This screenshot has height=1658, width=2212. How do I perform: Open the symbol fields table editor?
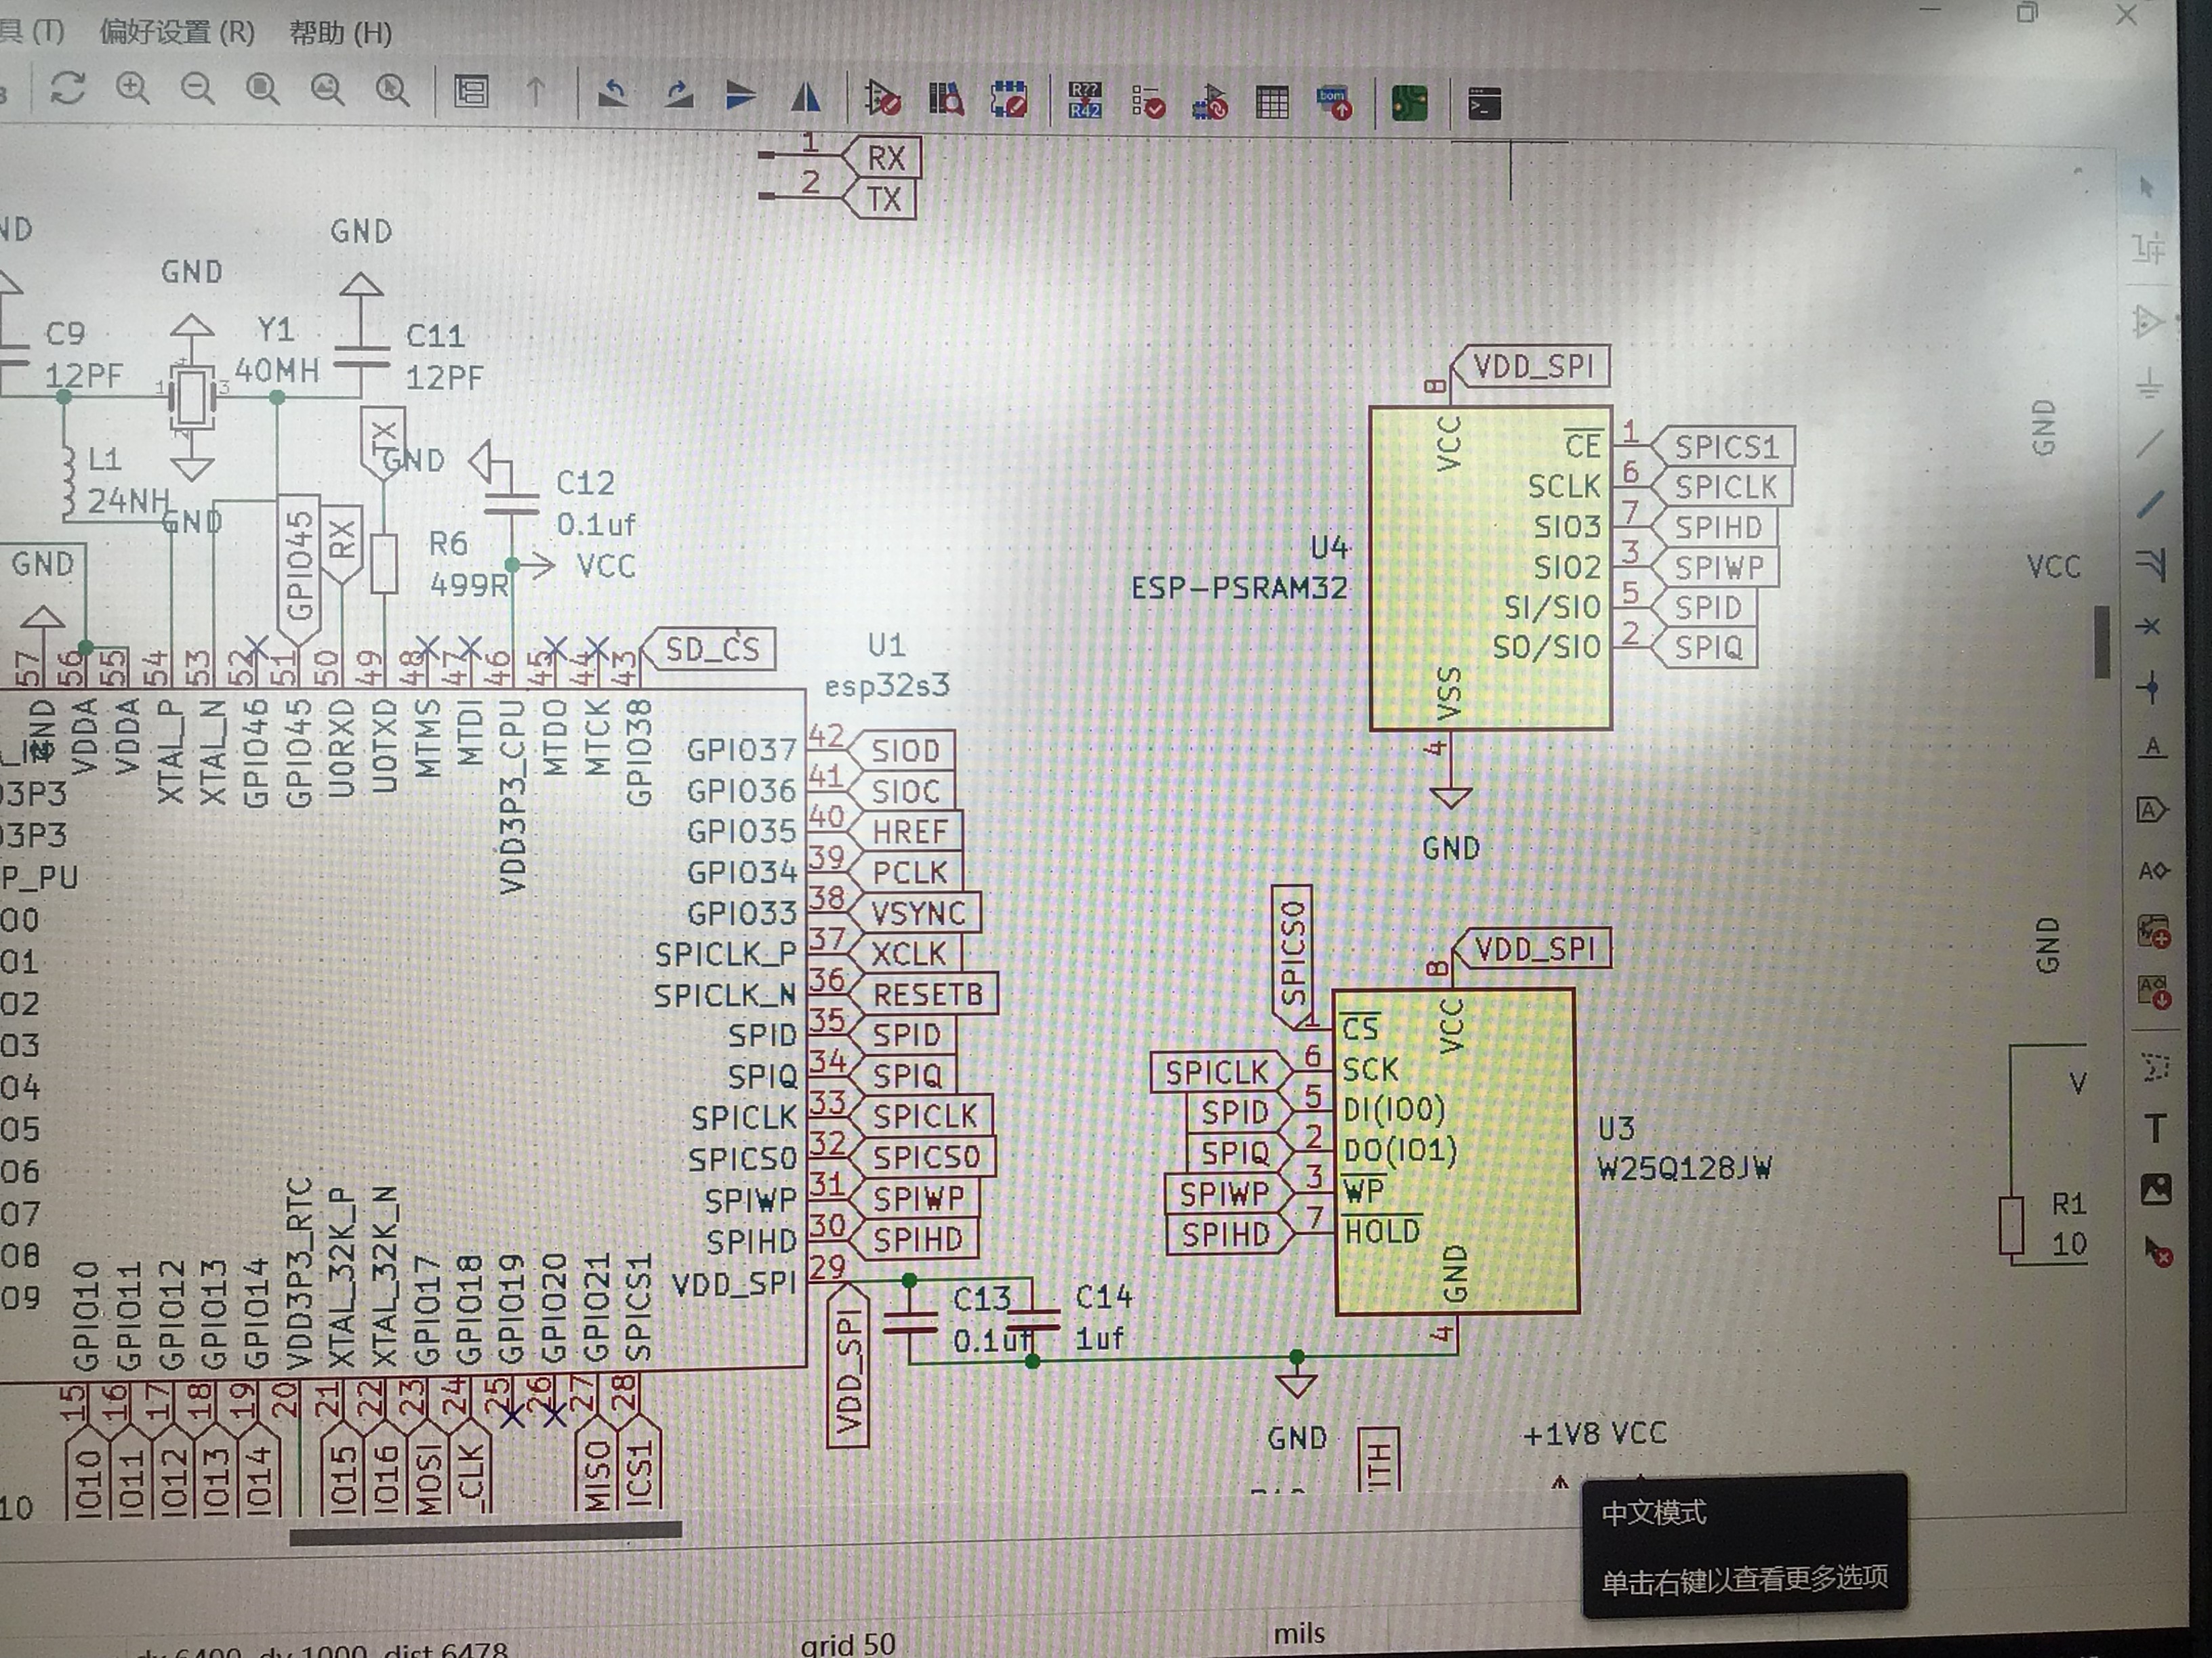(1272, 103)
